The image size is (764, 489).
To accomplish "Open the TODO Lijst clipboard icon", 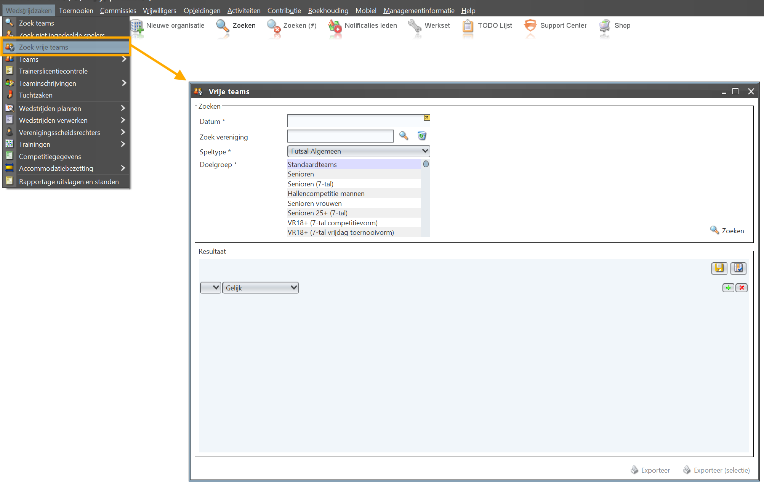I will (468, 26).
